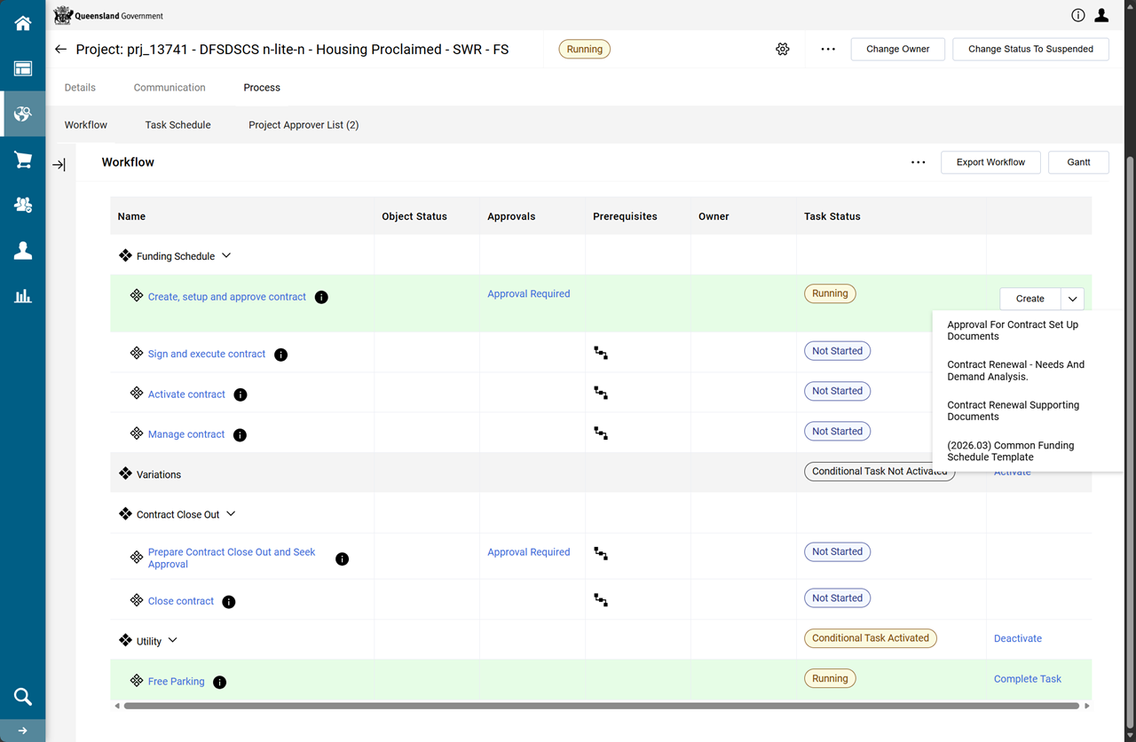Click prerequisites icon for Sign and execute contract

click(601, 353)
